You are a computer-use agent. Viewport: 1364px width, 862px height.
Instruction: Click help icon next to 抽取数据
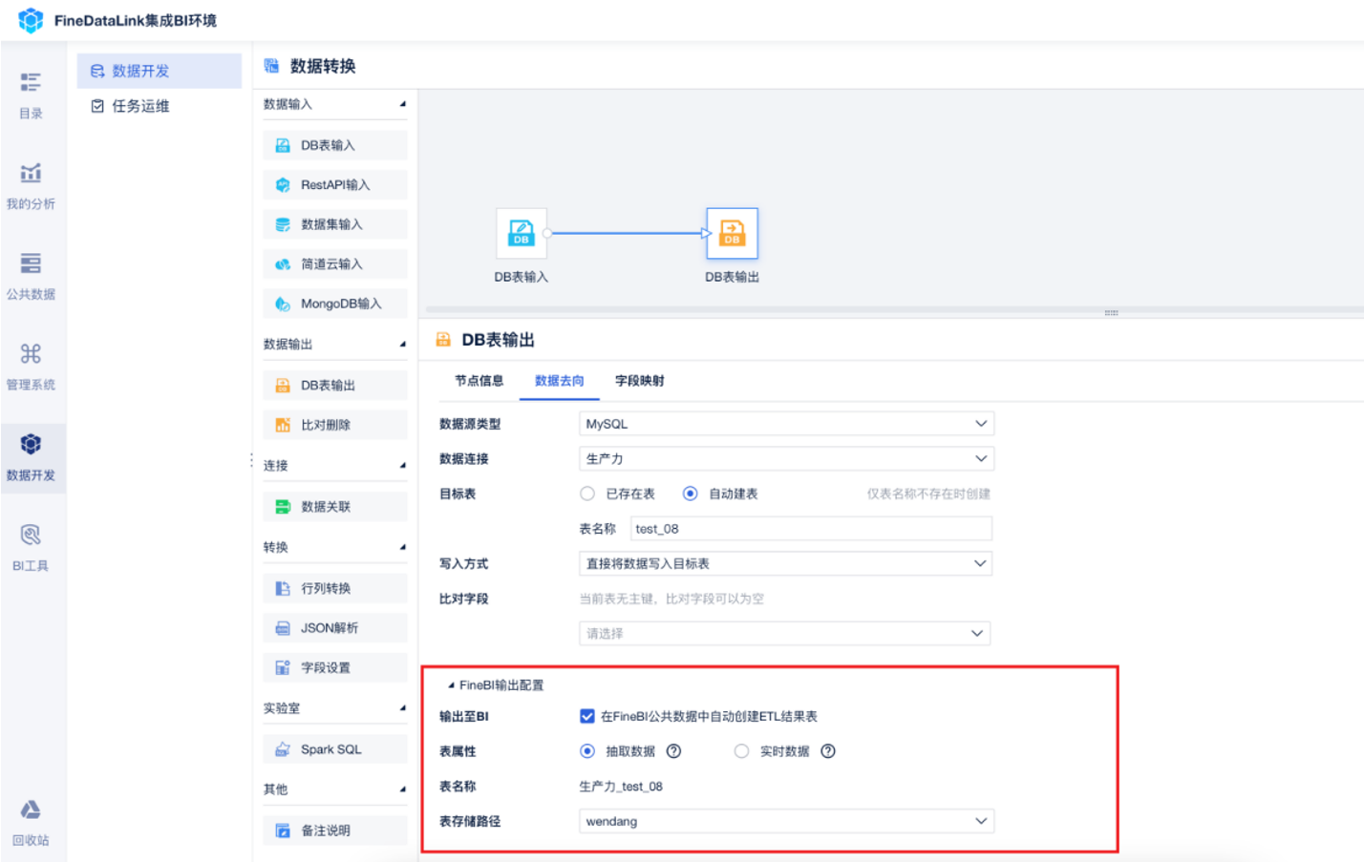673,751
